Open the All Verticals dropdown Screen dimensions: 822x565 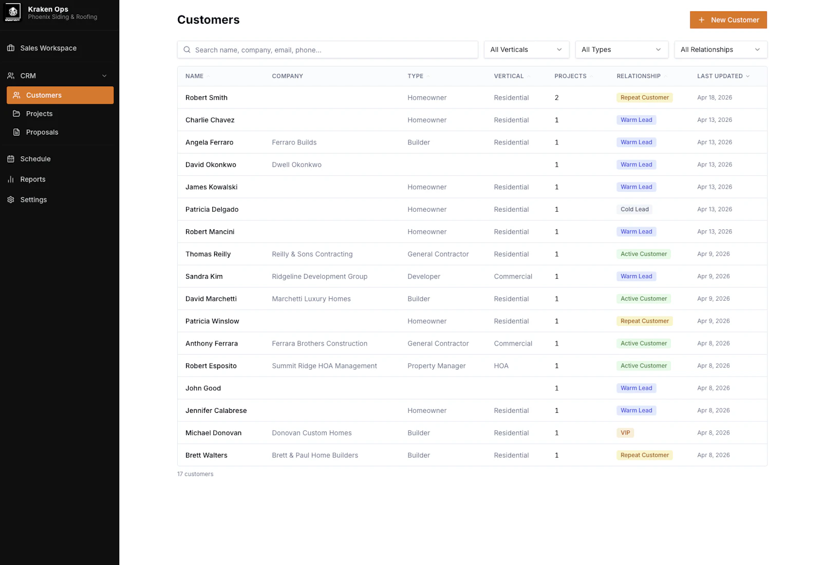click(526, 50)
